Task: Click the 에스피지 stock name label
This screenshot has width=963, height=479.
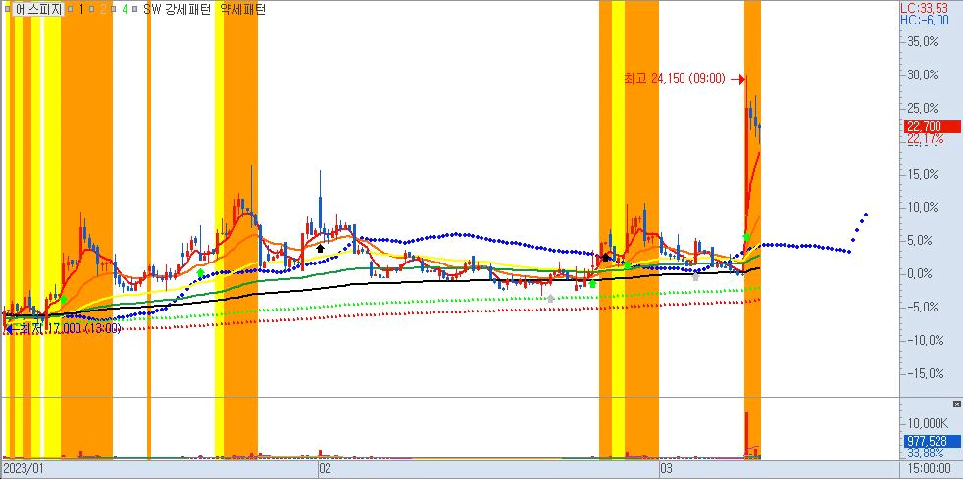Action: [x=38, y=9]
